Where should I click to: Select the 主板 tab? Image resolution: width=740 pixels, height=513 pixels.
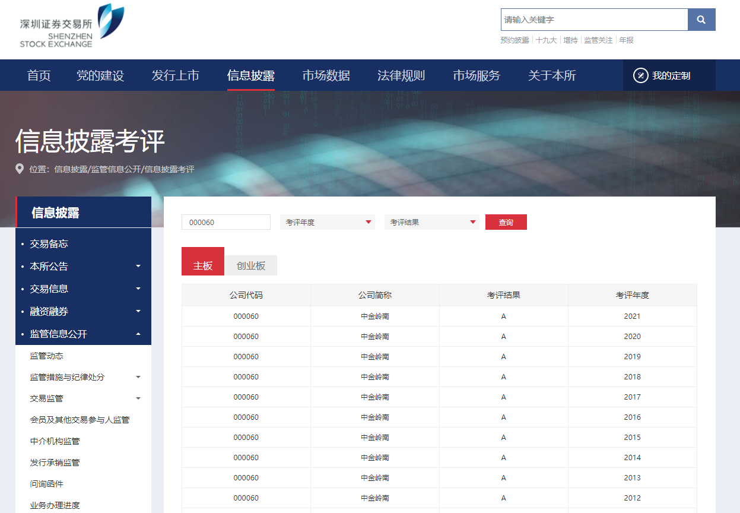tap(202, 261)
